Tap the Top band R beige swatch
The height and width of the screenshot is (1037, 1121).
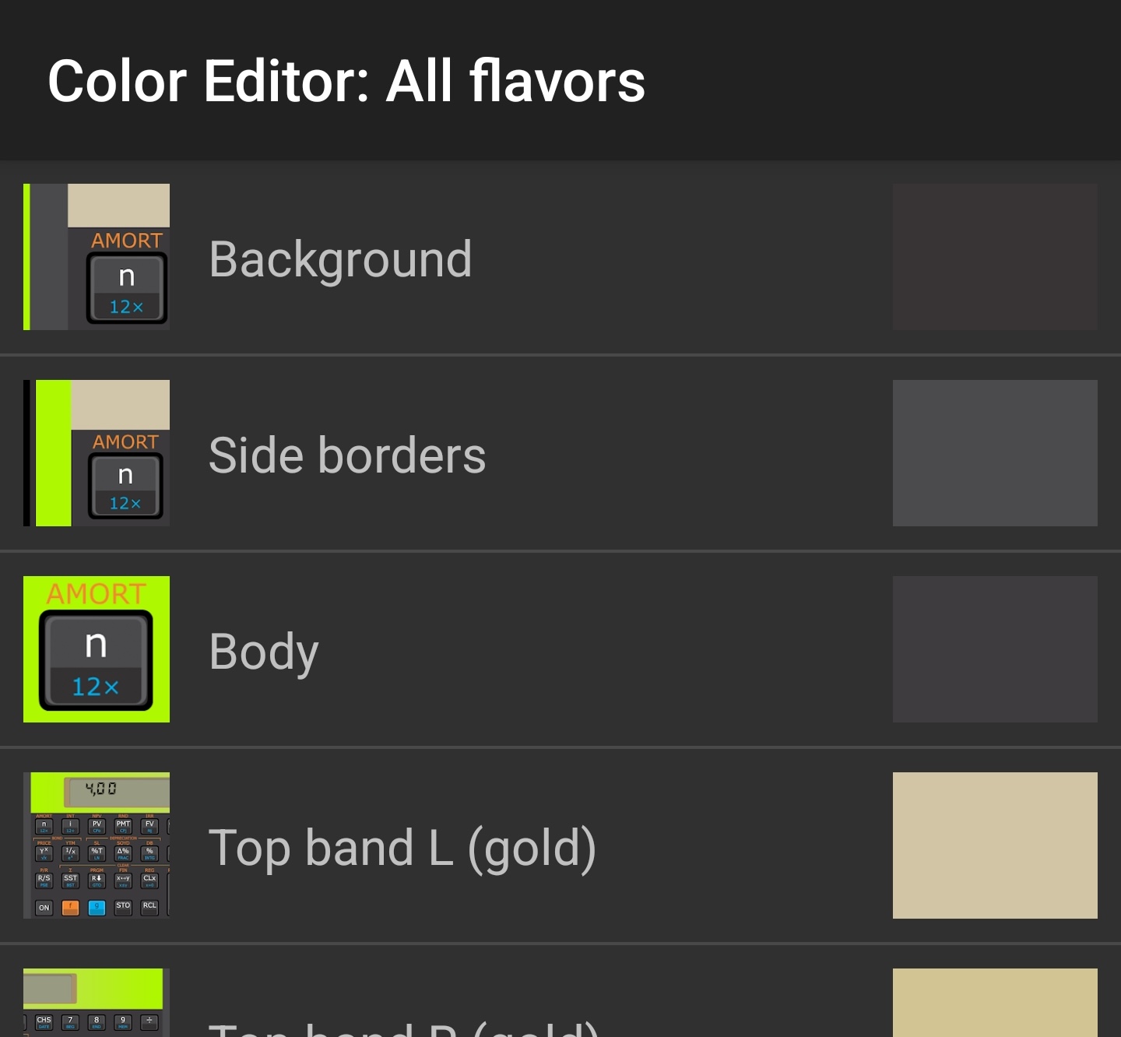coord(995,1003)
